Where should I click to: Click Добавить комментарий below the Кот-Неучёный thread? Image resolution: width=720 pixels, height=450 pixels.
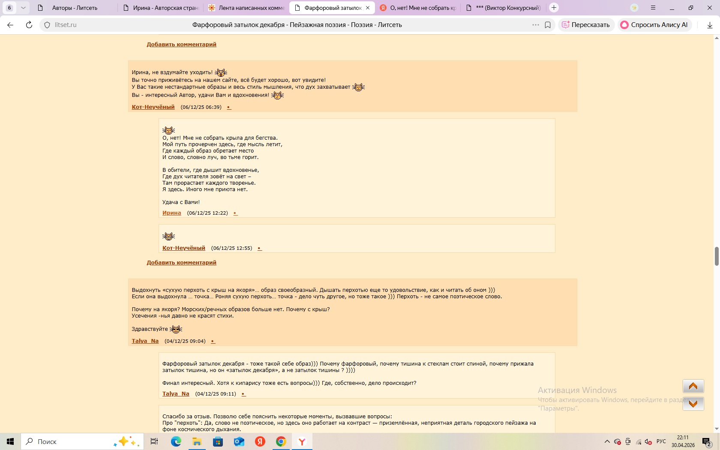pos(181,262)
